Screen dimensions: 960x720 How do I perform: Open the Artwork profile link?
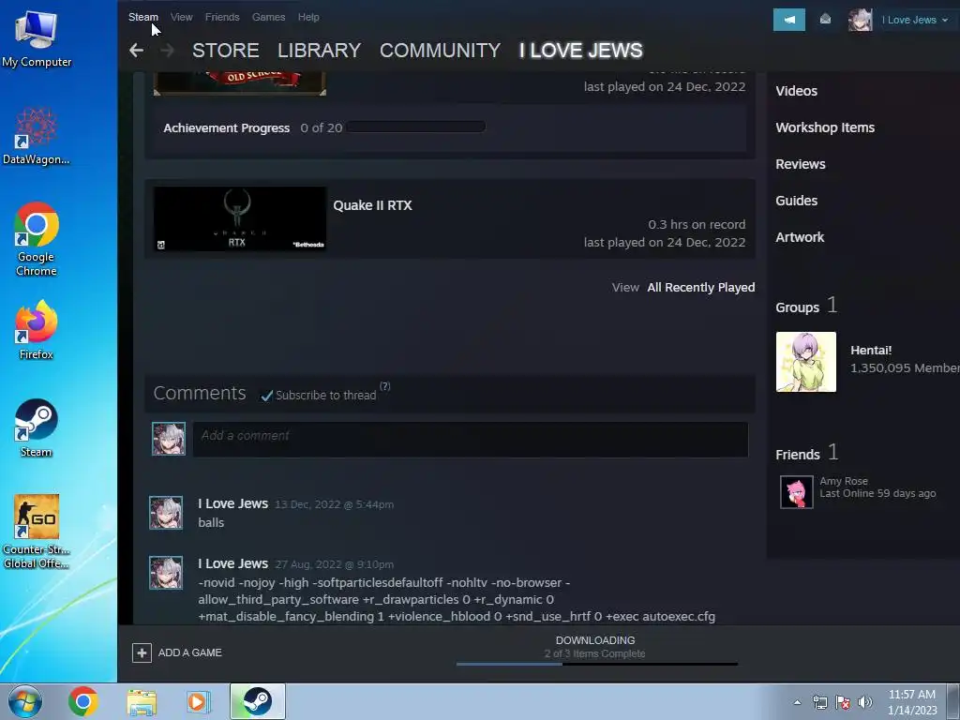pyautogui.click(x=800, y=237)
